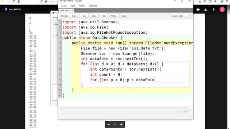230x129 pixels.
Task: Open the Find... search button
Action: [x=114, y=16]
